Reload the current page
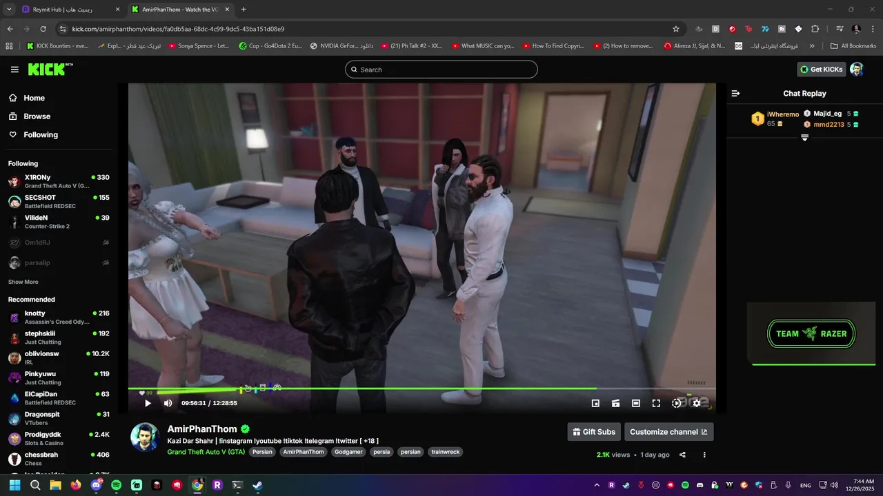The width and height of the screenshot is (883, 496). point(43,29)
